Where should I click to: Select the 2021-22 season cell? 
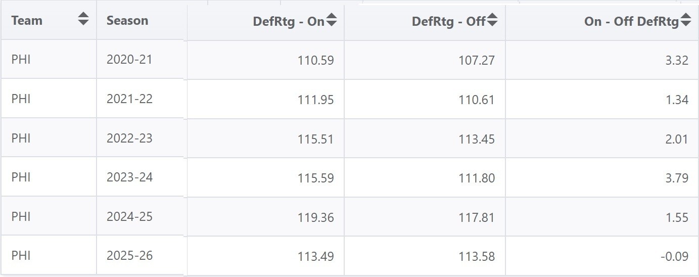[129, 99]
